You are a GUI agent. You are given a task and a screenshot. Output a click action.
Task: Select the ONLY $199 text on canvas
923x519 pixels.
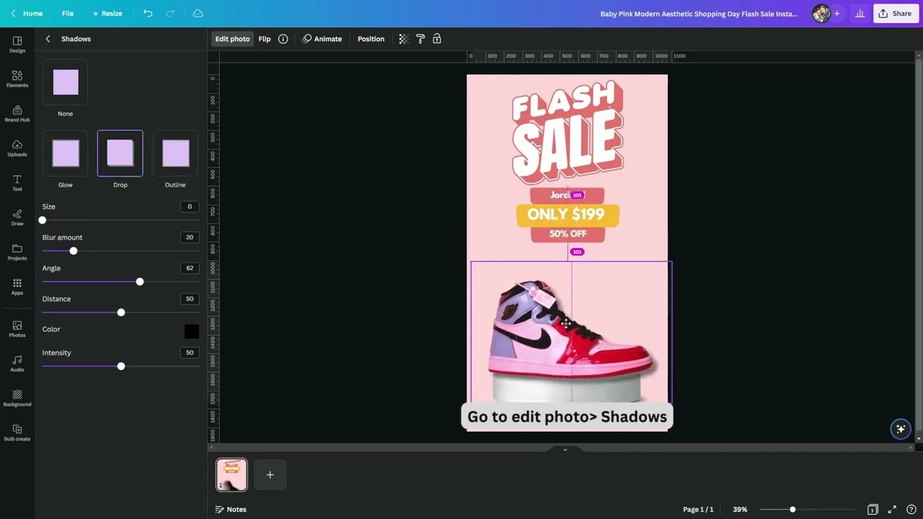pyautogui.click(x=566, y=214)
